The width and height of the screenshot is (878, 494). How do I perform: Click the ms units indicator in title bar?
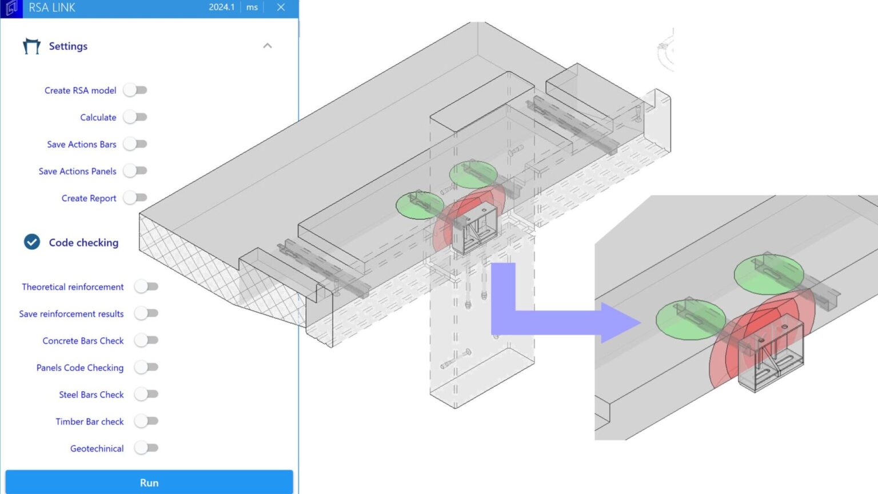pos(252,7)
